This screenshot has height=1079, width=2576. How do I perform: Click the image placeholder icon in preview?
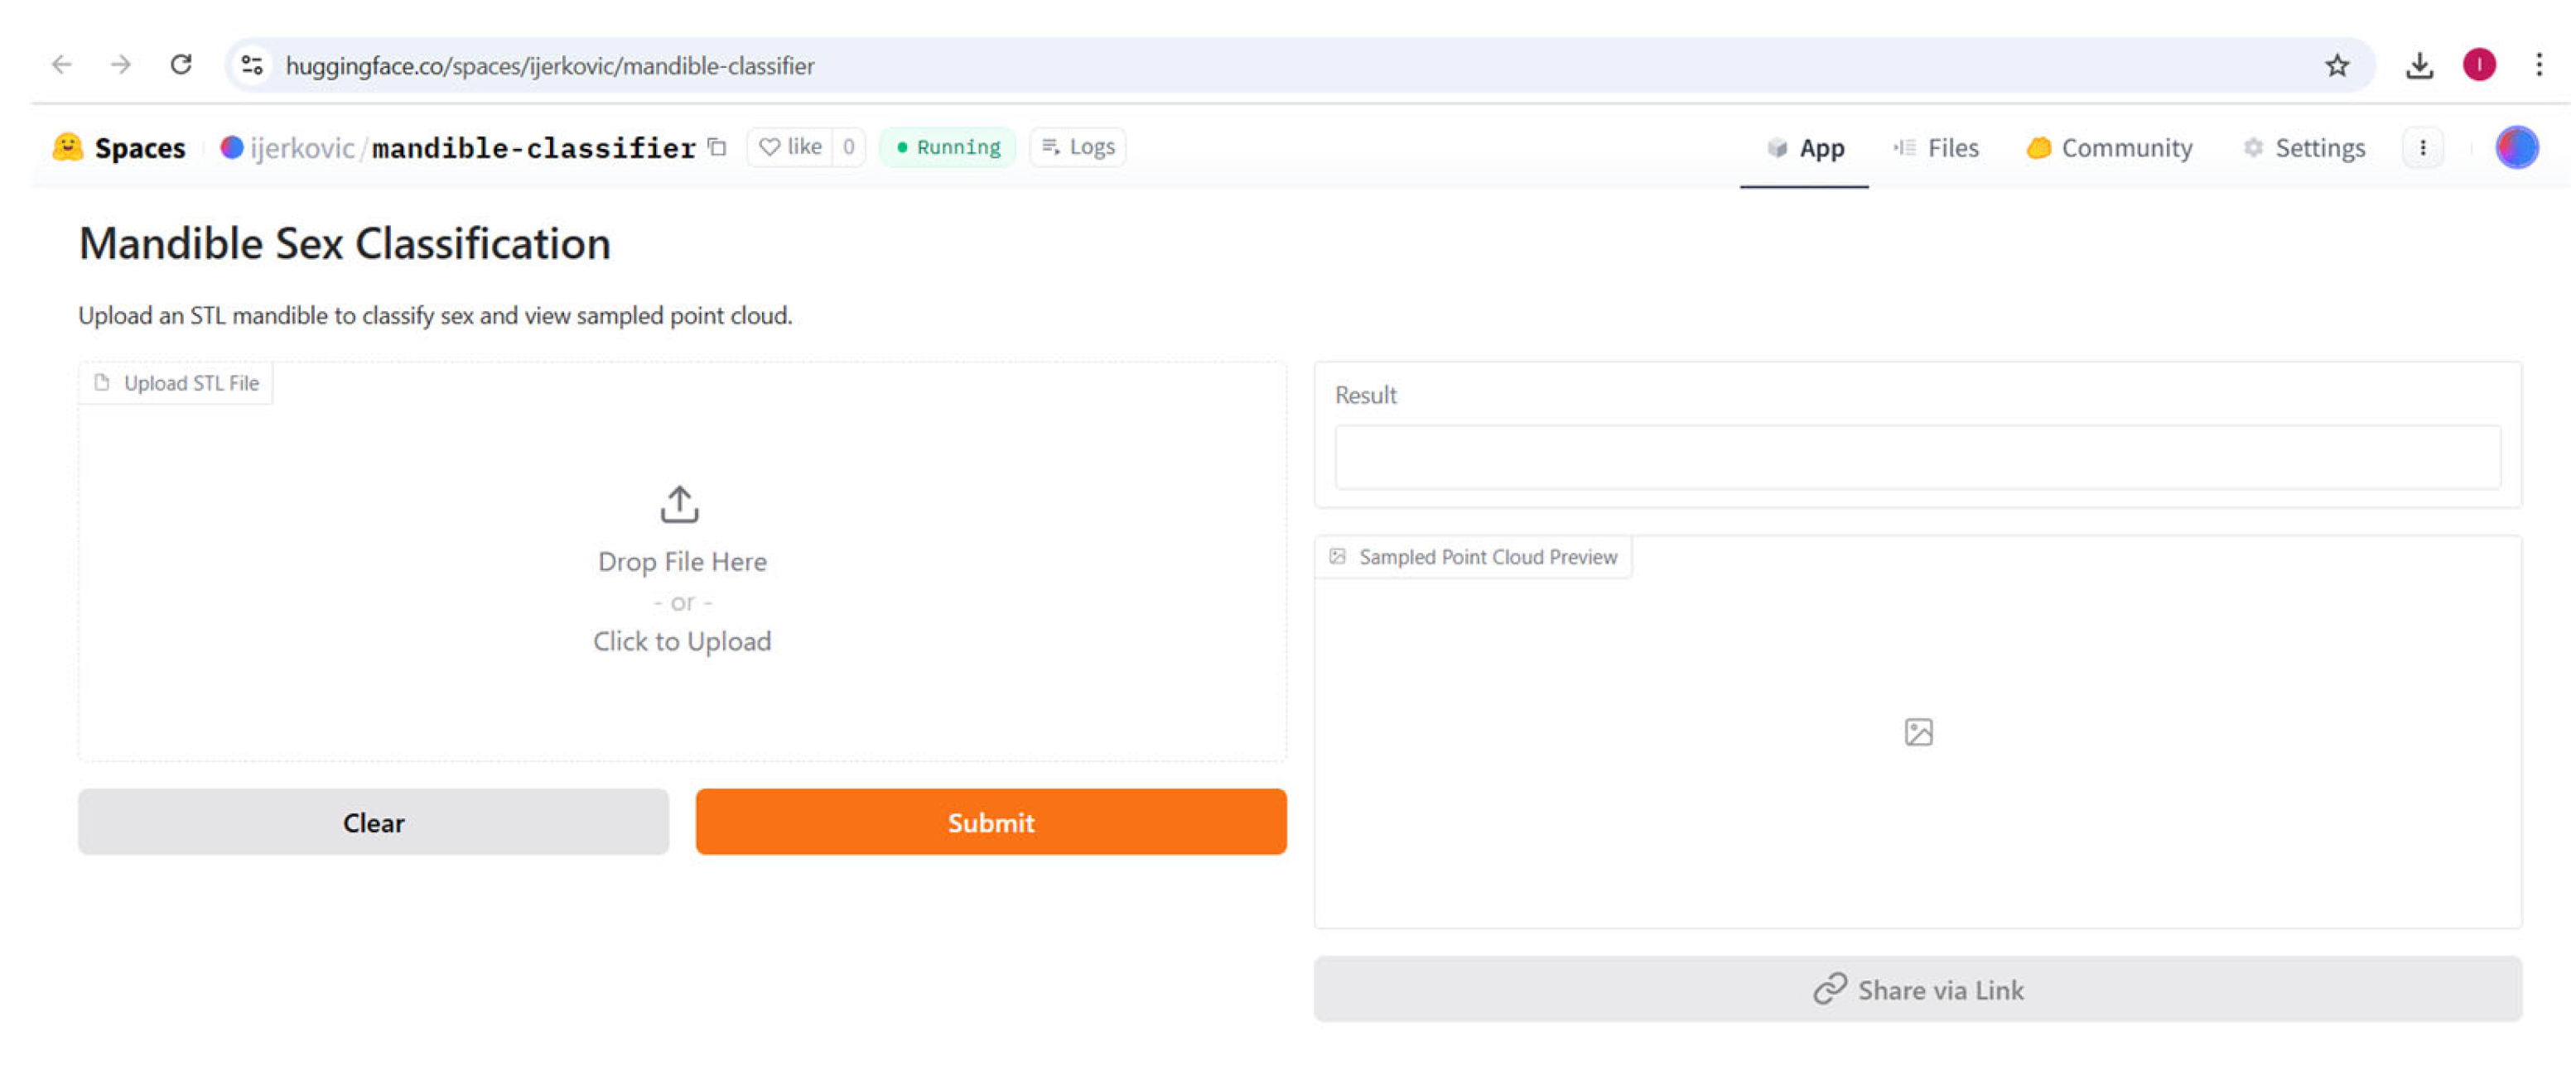click(1918, 732)
